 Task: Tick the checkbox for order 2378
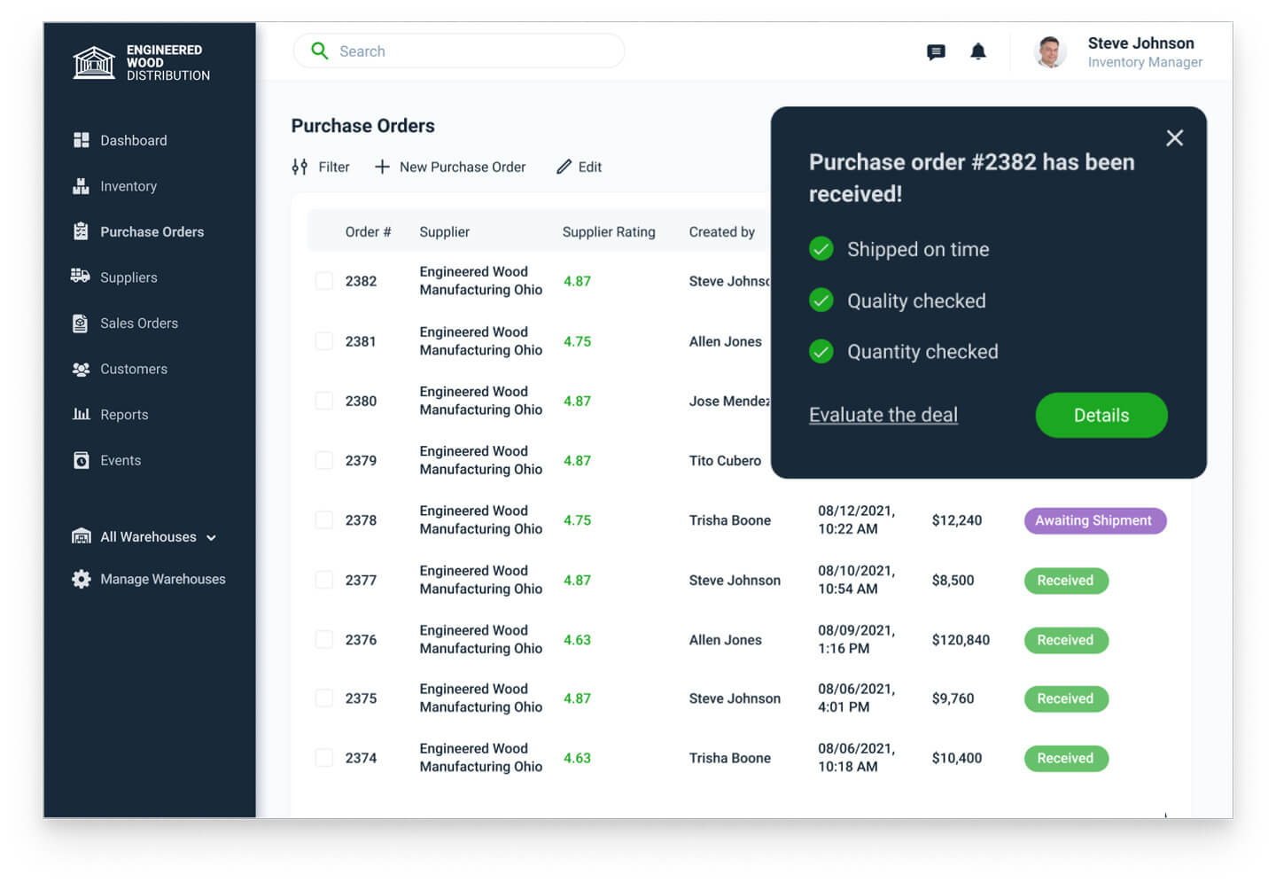(324, 520)
